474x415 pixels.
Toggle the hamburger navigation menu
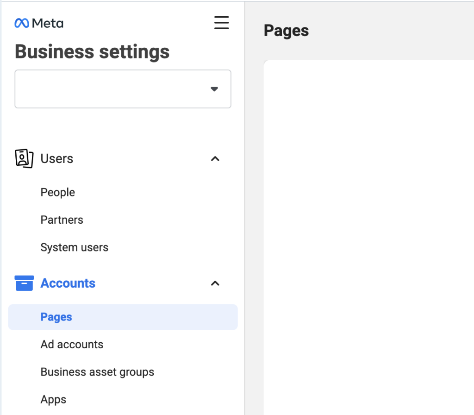221,23
